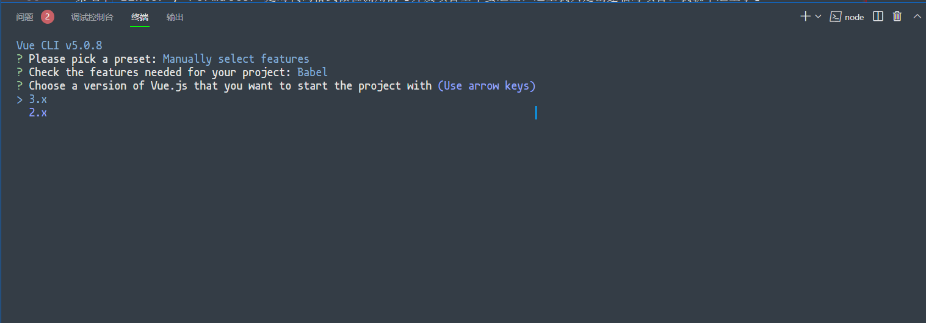This screenshot has width=926, height=323.
Task: Split the terminal with the split icon
Action: (x=878, y=16)
